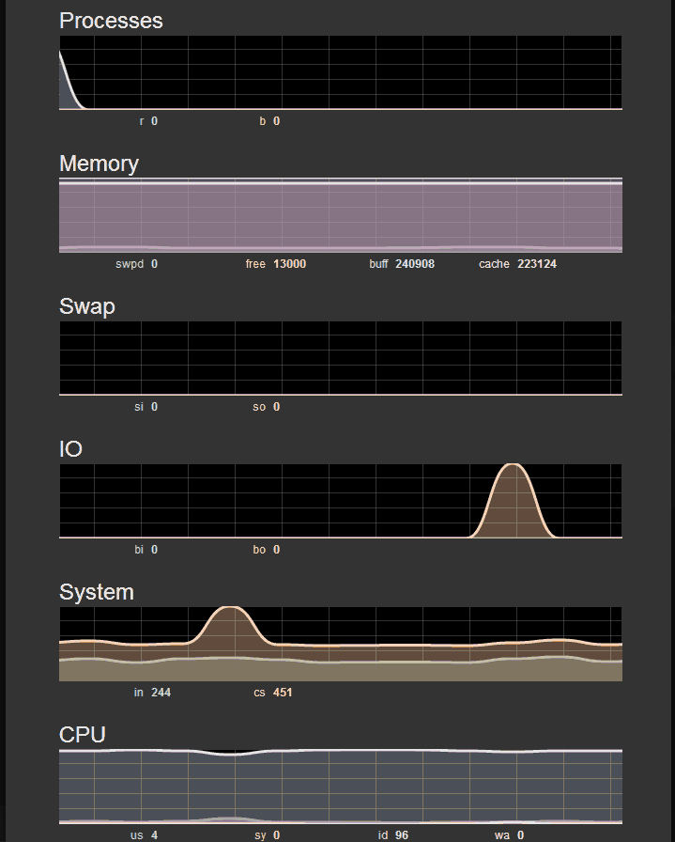Click the buff legend value 240908
675x842 pixels.
(x=414, y=264)
